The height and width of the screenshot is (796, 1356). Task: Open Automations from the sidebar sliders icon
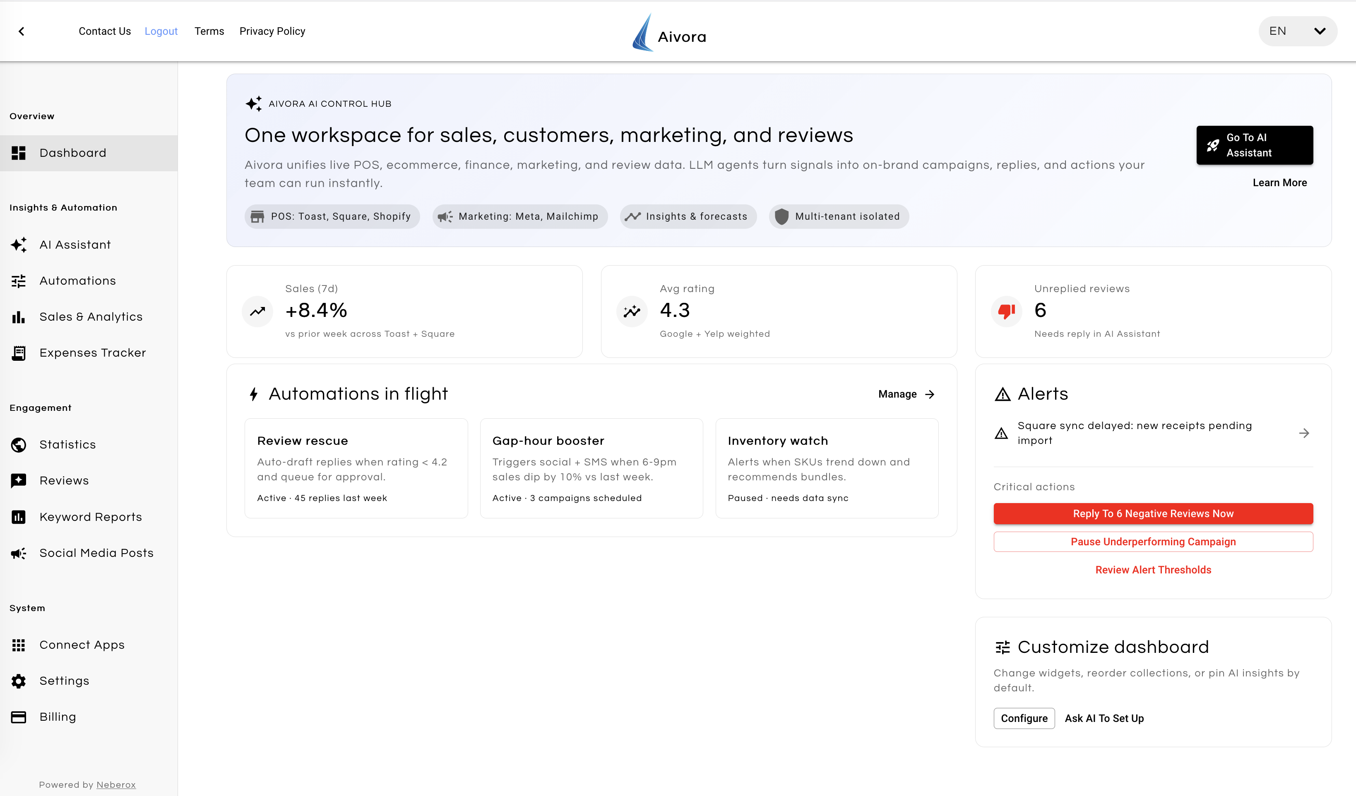pyautogui.click(x=19, y=281)
